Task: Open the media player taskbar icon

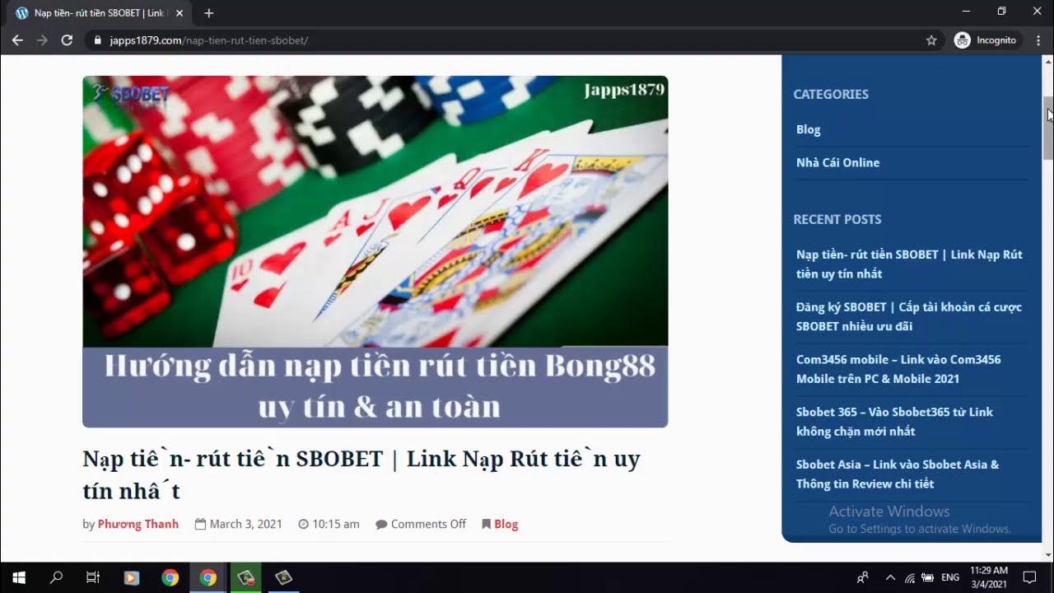Action: (131, 577)
